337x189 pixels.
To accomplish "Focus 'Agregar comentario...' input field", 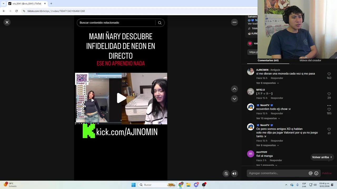I will pos(278,173).
